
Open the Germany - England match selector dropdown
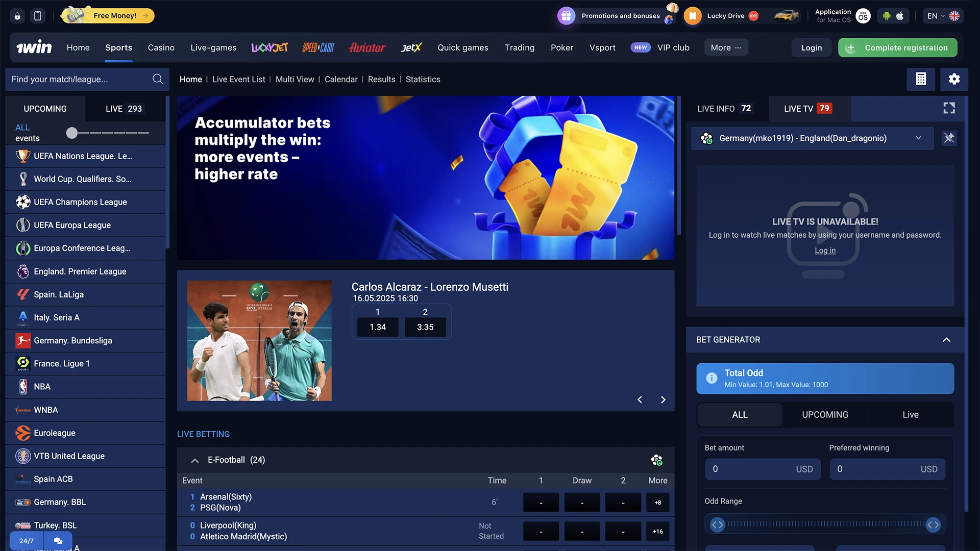pos(812,138)
